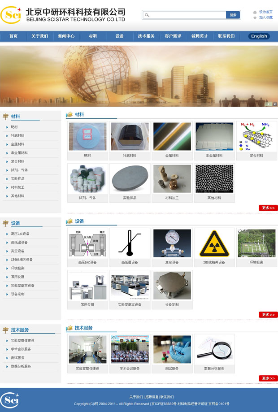Screen dimensions: 278x412
Task: Select the 真空设备 pressure gauge thumbnail
Action: (x=172, y=243)
